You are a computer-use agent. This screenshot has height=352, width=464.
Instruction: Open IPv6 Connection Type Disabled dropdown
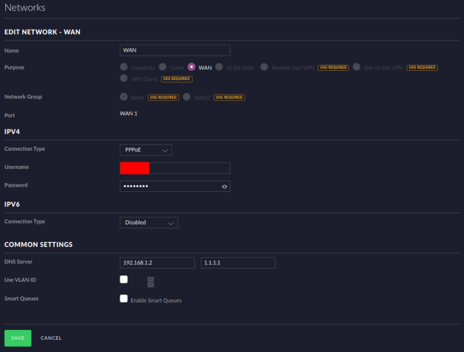click(149, 223)
